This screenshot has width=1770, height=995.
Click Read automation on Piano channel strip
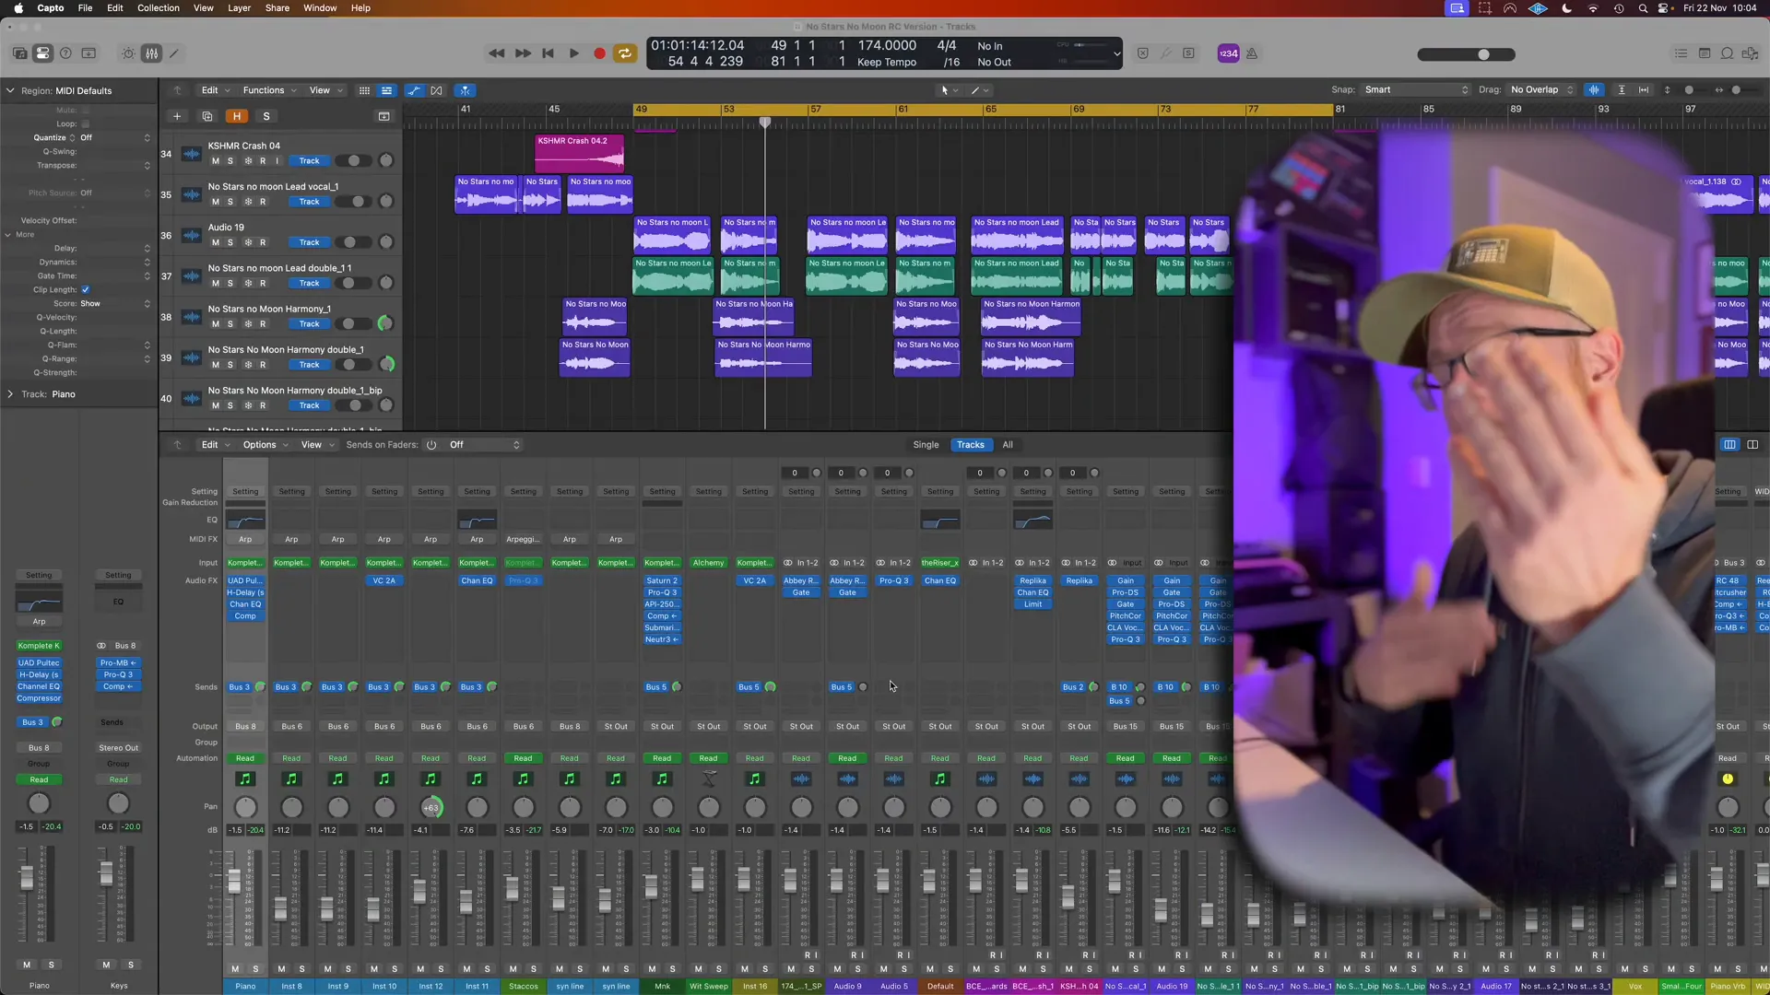tap(245, 758)
